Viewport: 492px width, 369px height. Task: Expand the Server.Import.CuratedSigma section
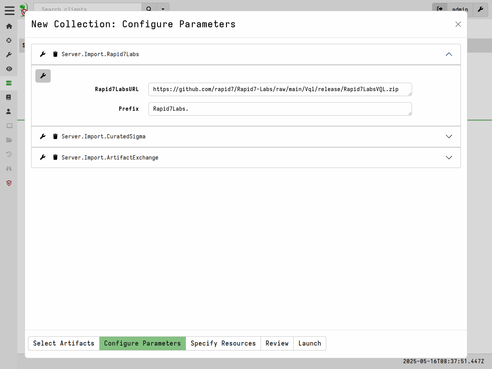[x=449, y=136]
